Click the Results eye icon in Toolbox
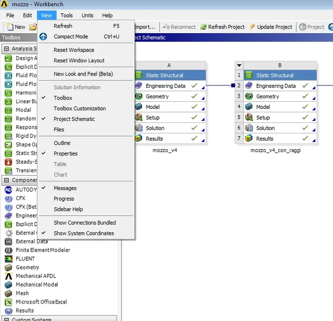 [9, 311]
